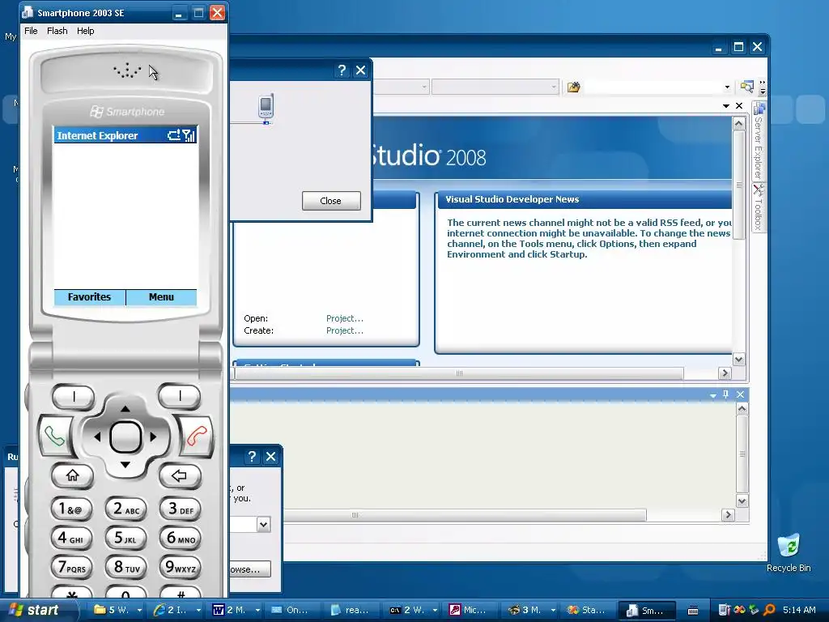Tap the left soft key above Call
Viewport: 829px width, 622px height.
coord(74,395)
